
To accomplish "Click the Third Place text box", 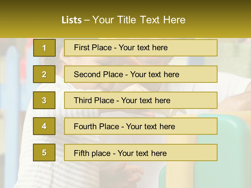I will pyautogui.click(x=141, y=100).
